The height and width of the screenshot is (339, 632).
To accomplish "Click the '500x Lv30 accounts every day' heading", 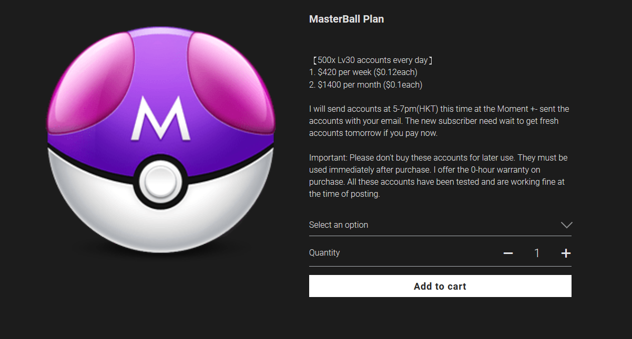I will click(373, 60).
